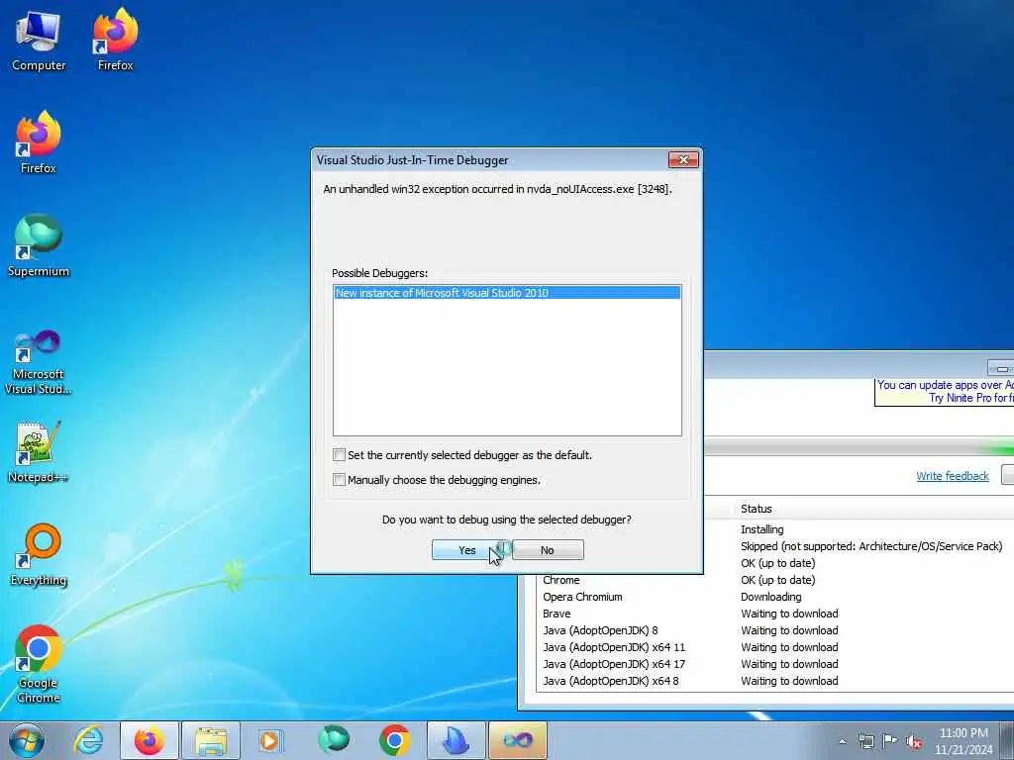Click the Ninite install progress bar
This screenshot has height=760, width=1014.
click(859, 448)
